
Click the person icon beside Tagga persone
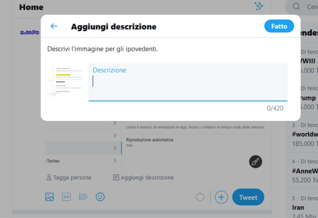click(x=49, y=177)
